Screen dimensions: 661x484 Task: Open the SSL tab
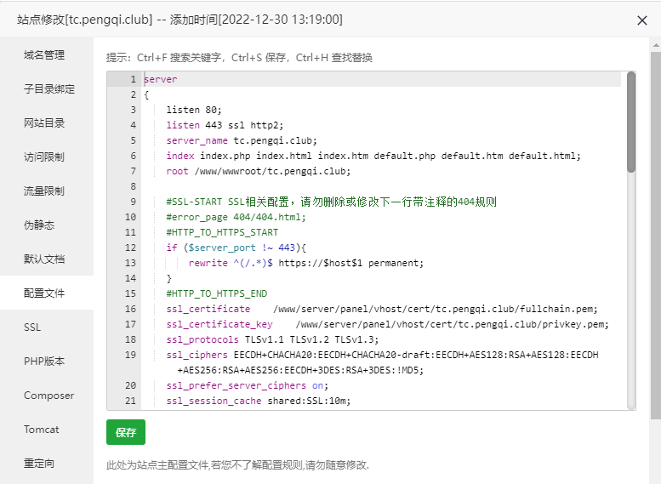point(32,327)
